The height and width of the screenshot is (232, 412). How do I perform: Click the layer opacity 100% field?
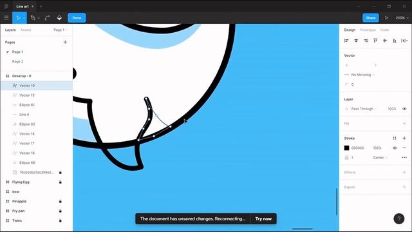[392, 109]
